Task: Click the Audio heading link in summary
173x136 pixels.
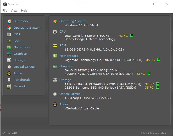Action: pyautogui.click(x=64, y=104)
